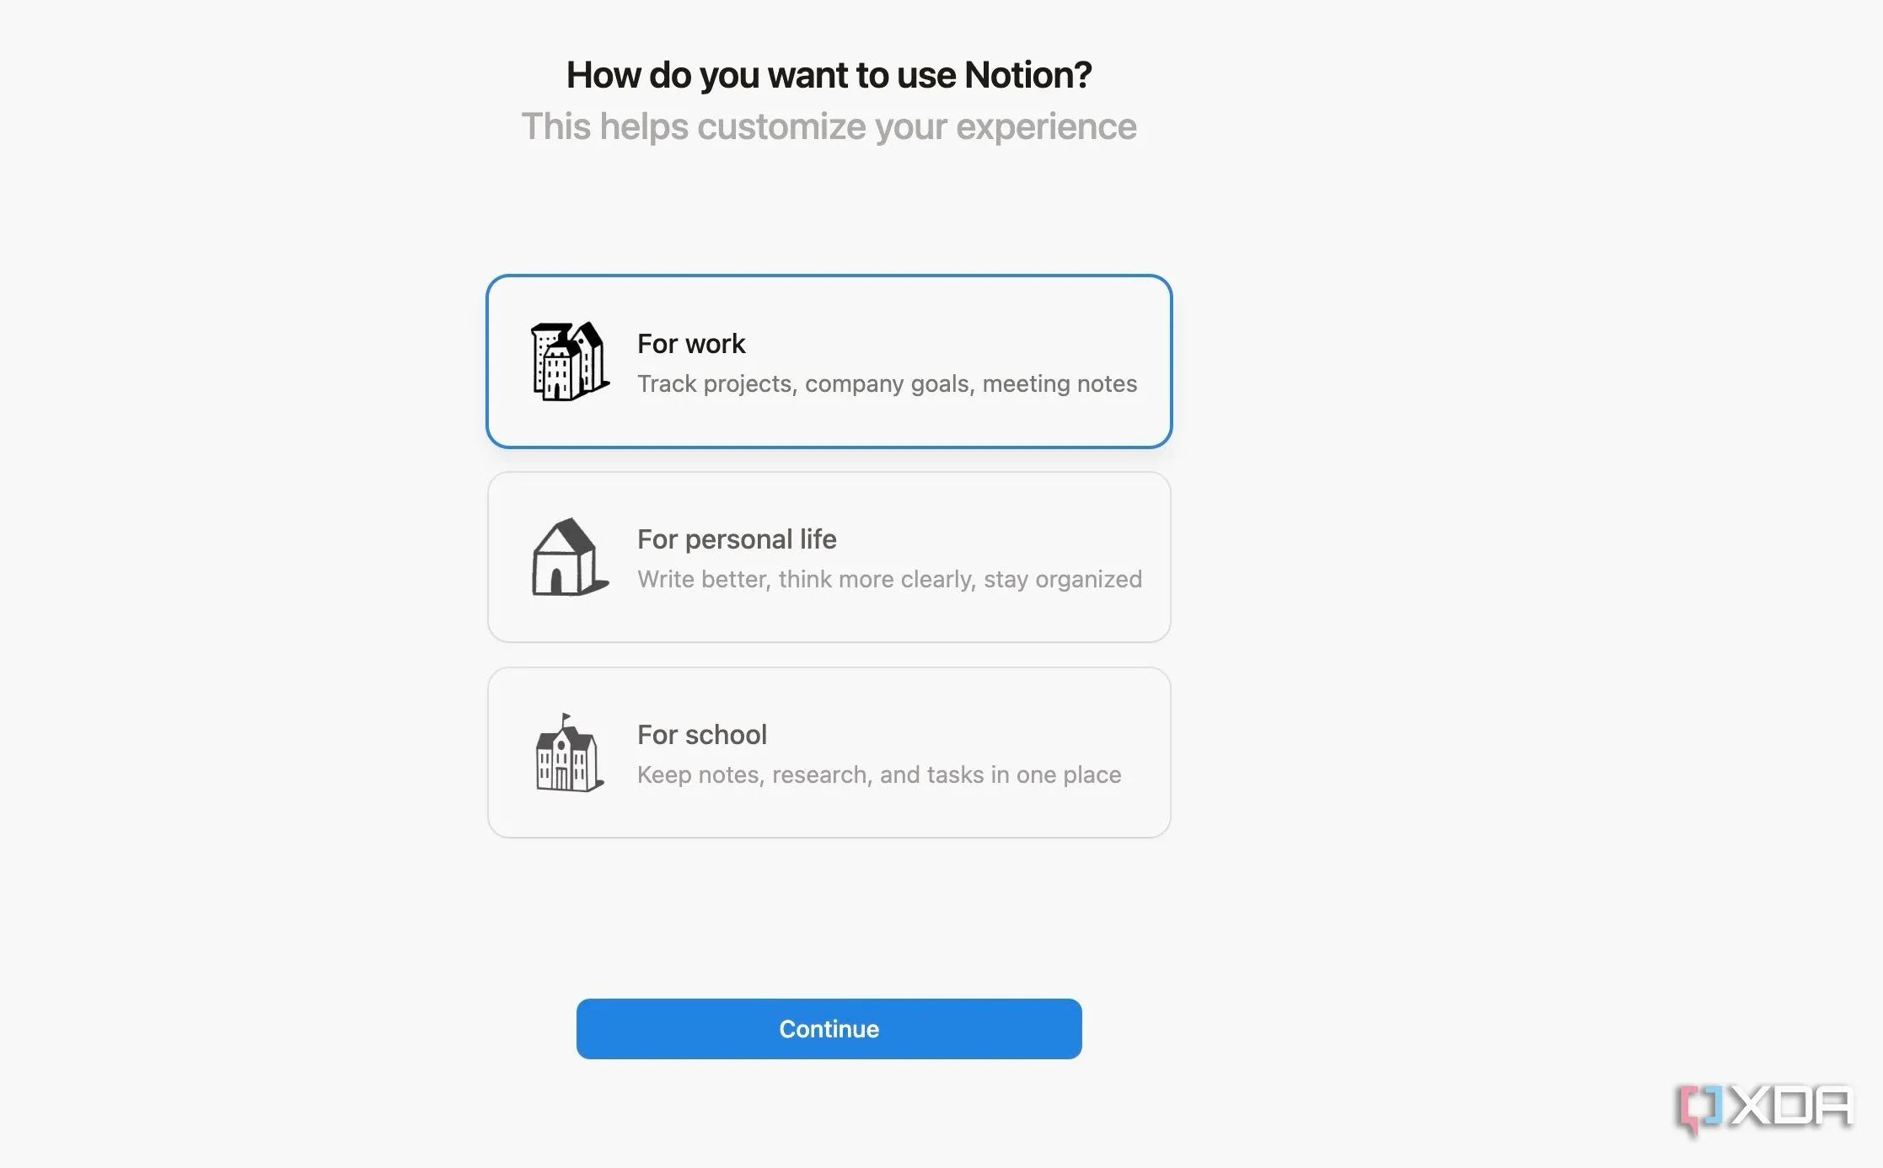Click the "For school" title text
The image size is (1883, 1168).
click(702, 735)
